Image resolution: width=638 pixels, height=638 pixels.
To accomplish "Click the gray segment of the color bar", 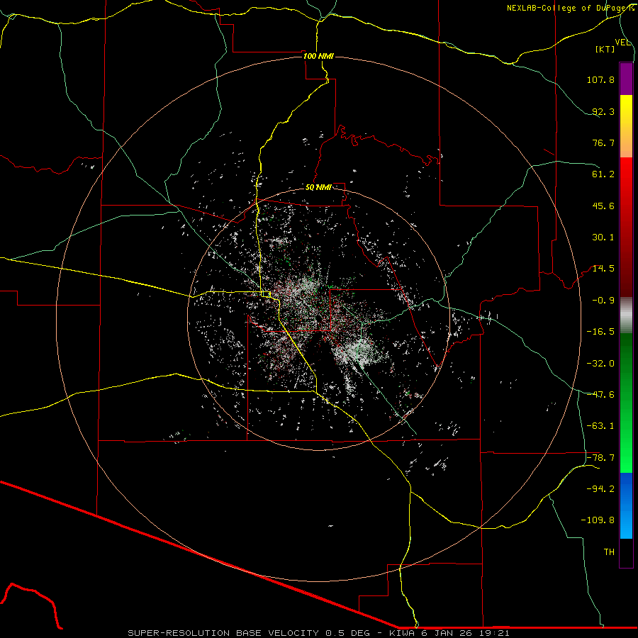I will pos(626,315).
